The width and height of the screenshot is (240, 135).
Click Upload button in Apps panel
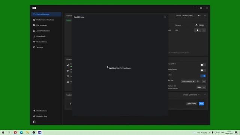tap(200, 25)
